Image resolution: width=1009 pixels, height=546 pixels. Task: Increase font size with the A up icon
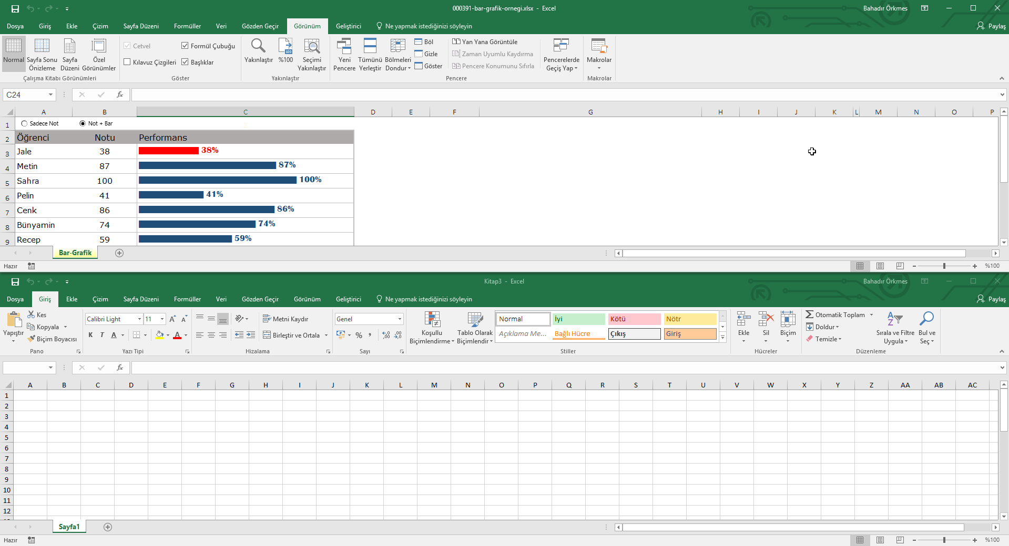pyautogui.click(x=172, y=319)
